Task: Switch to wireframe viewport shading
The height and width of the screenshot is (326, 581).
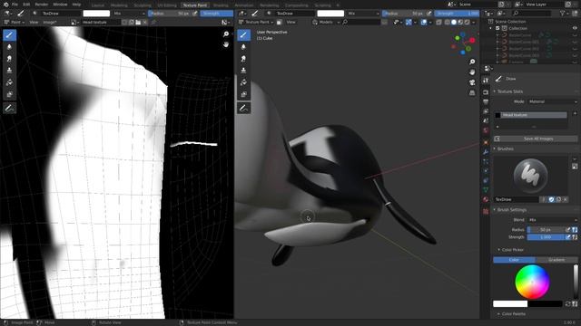Action: pyautogui.click(x=448, y=22)
